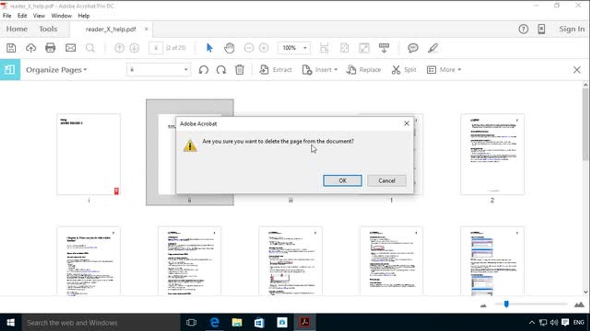Click the thumbnail size slider handle
The width and height of the screenshot is (590, 331).
[506, 304]
